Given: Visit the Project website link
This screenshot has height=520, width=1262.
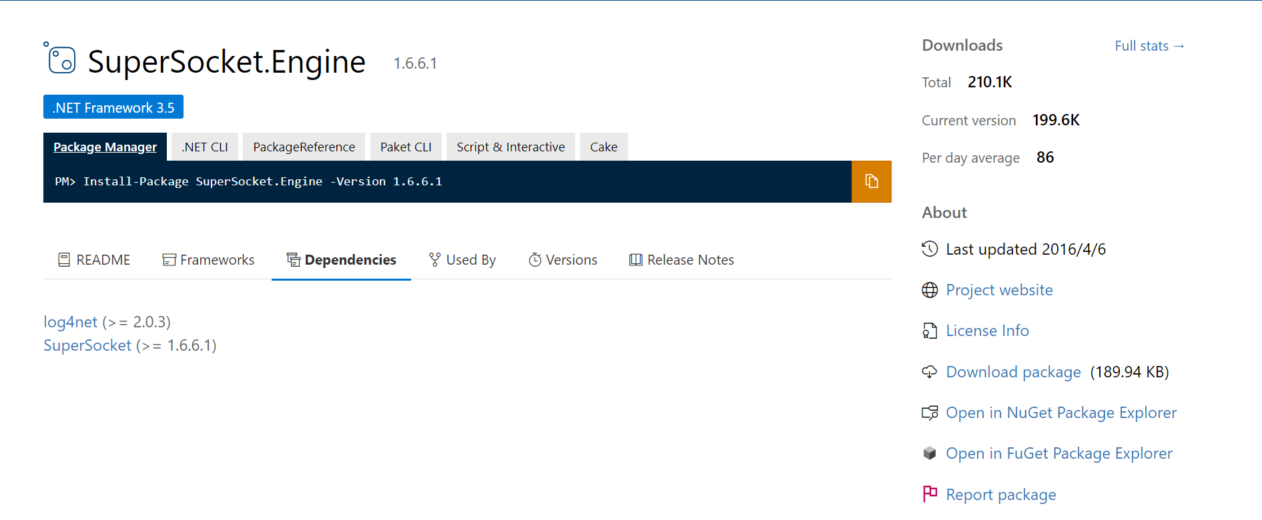Looking at the screenshot, I should [999, 290].
